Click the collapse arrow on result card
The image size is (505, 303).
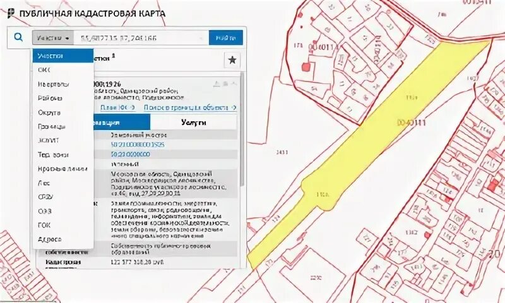pos(234,84)
